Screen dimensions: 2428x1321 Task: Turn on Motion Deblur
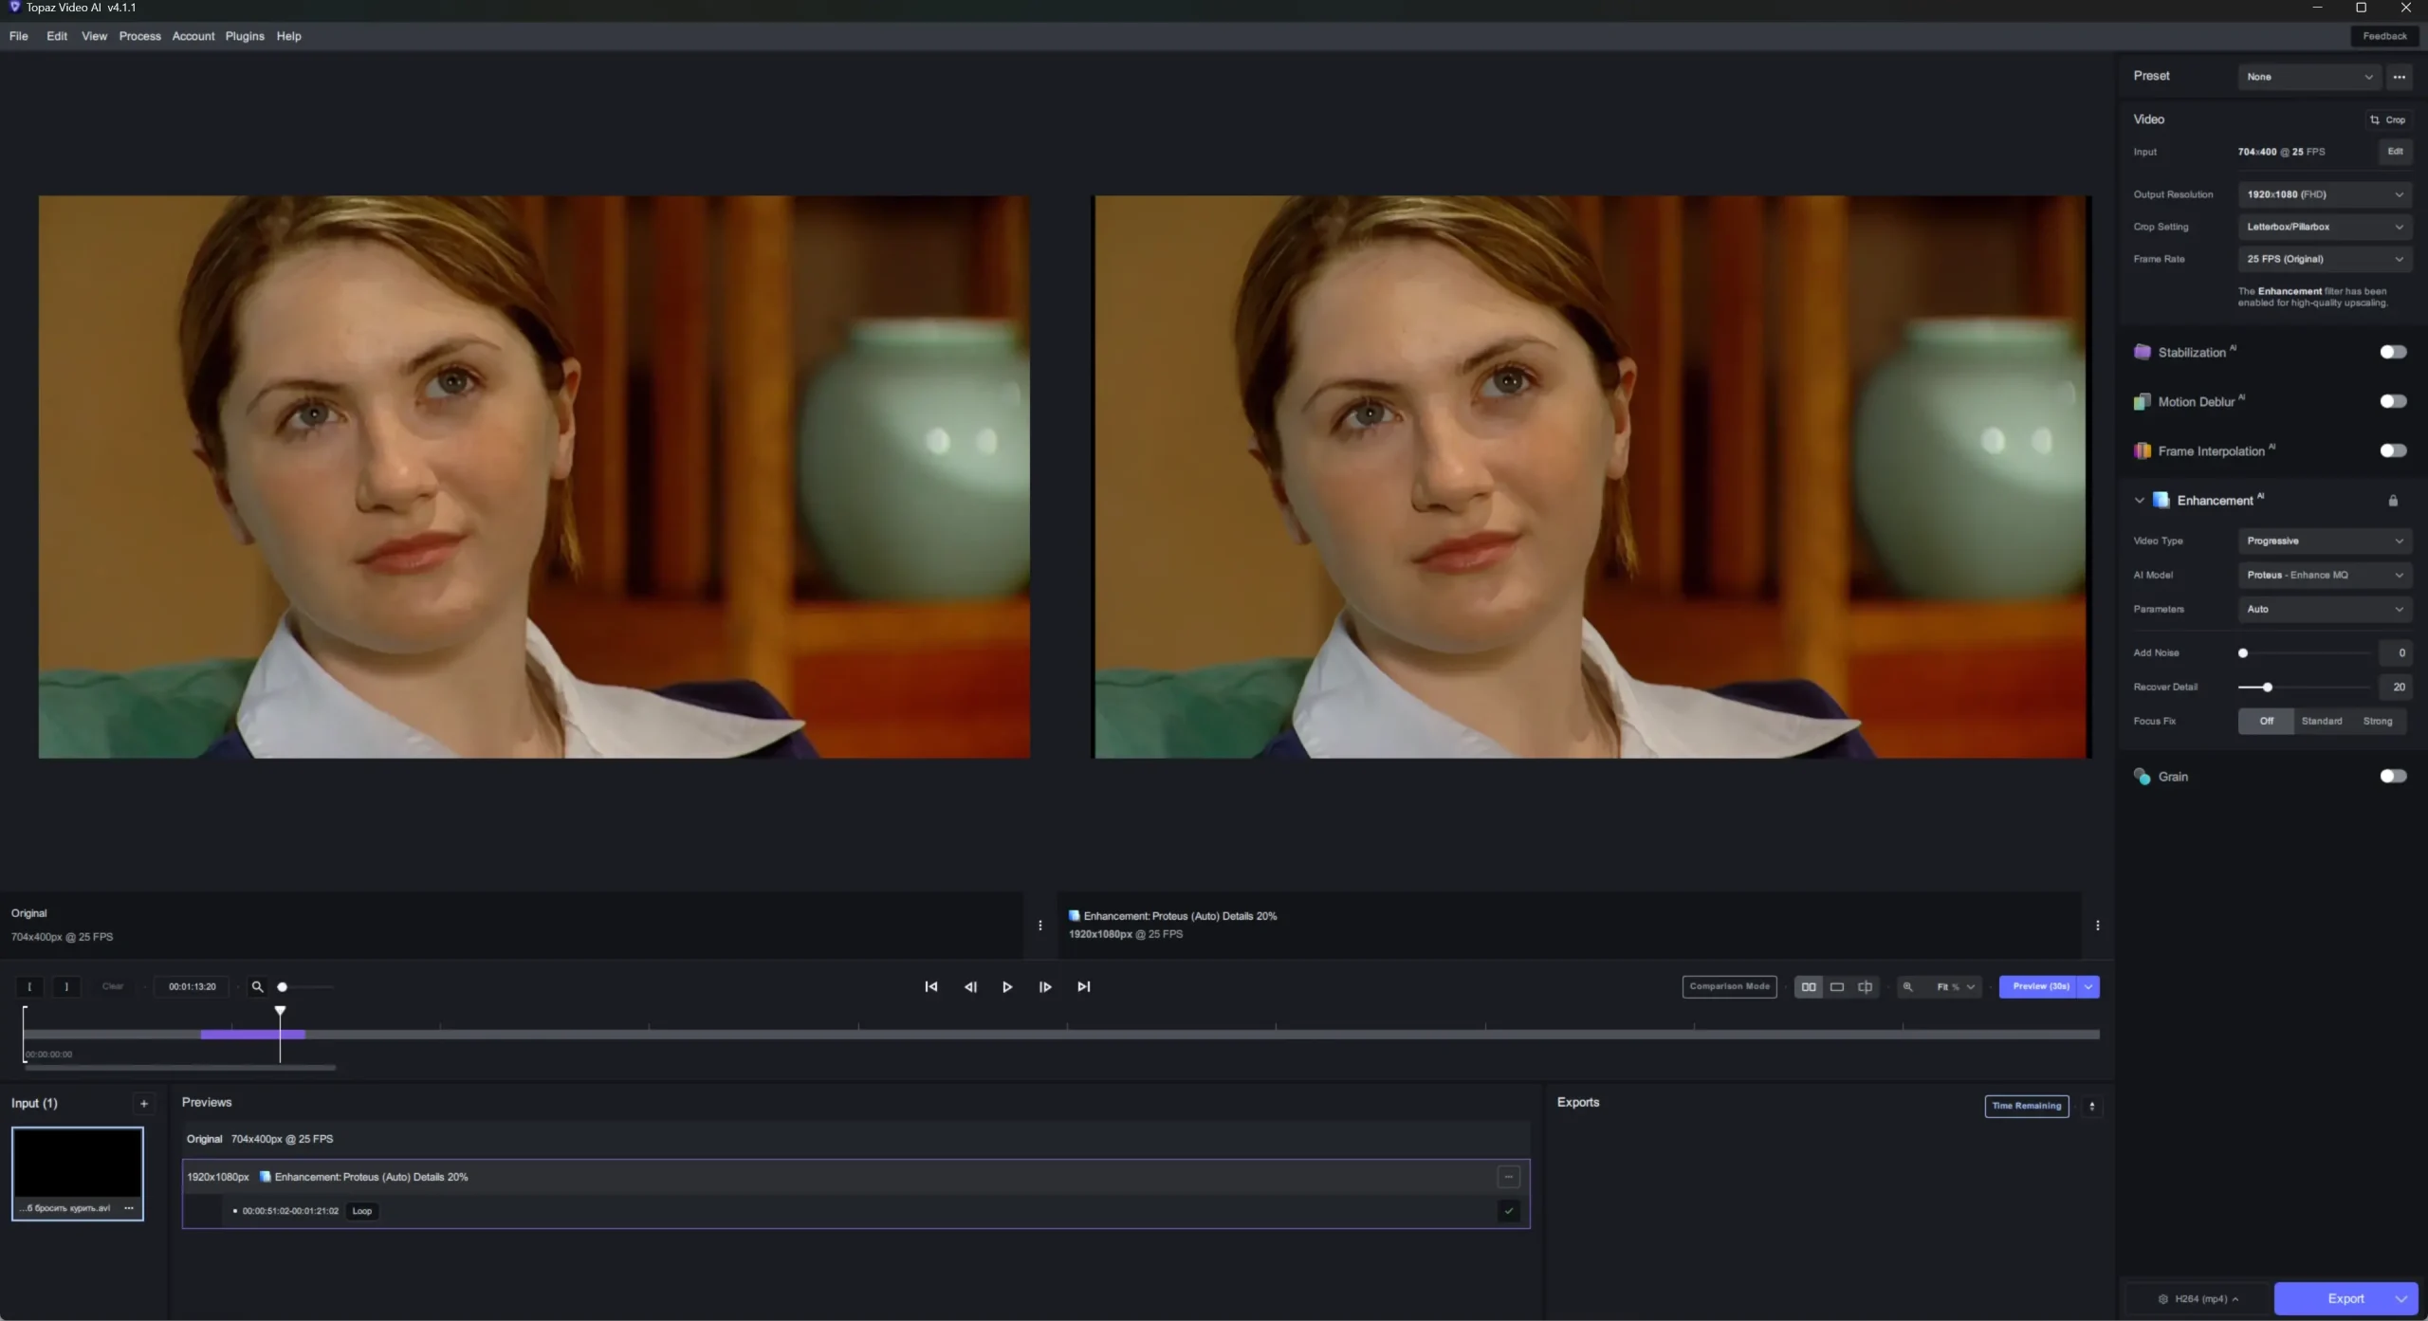point(2392,401)
